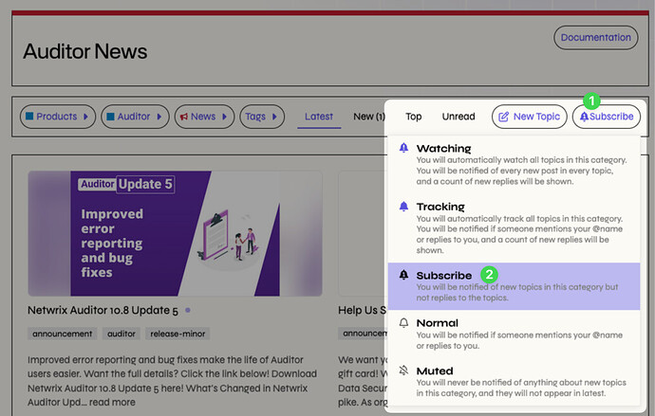This screenshot has height=416, width=655.
Task: Open the Documentation button
Action: (596, 38)
